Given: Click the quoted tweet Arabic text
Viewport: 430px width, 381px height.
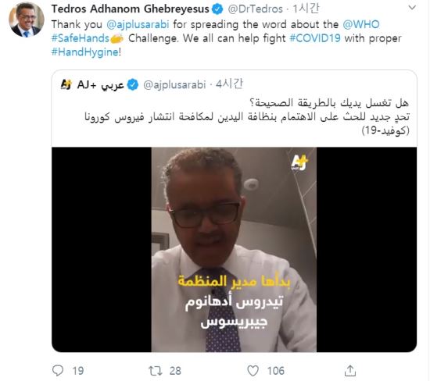Looking at the screenshot, I should tap(247, 116).
